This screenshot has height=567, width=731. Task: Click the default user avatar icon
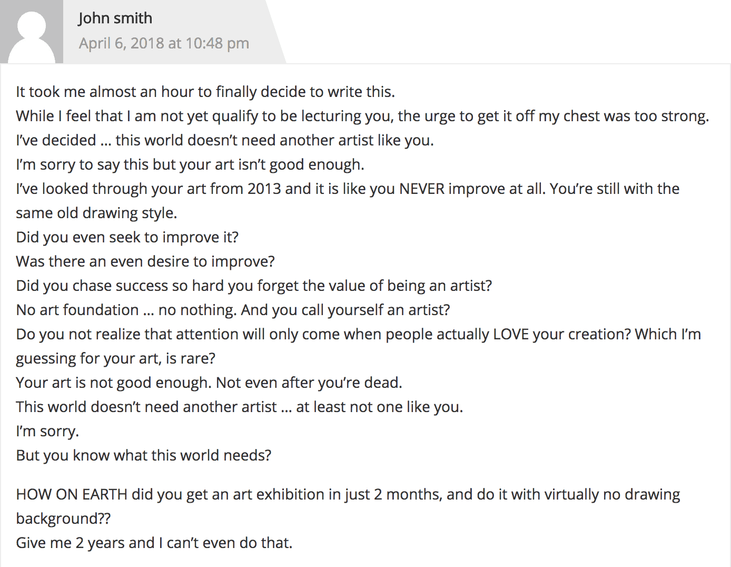[32, 32]
